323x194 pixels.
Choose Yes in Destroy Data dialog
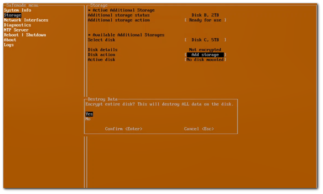pyautogui.click(x=89, y=114)
